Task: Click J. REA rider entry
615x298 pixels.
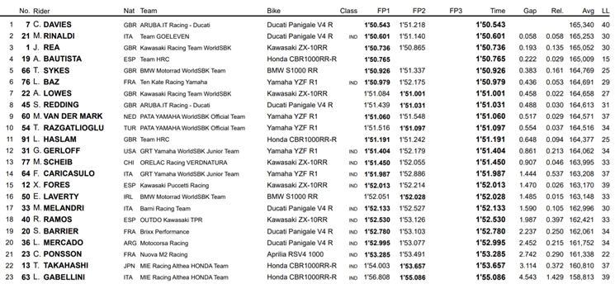Action: [x=47, y=47]
